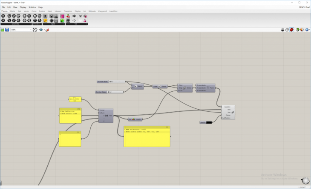Click the canvas compass widget
Screen dimensions: 311x189
point(305,181)
